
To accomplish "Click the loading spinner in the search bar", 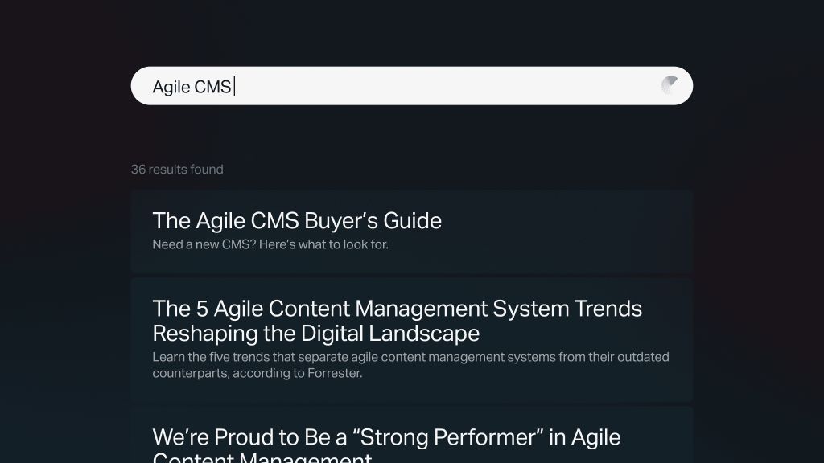I will tap(669, 85).
